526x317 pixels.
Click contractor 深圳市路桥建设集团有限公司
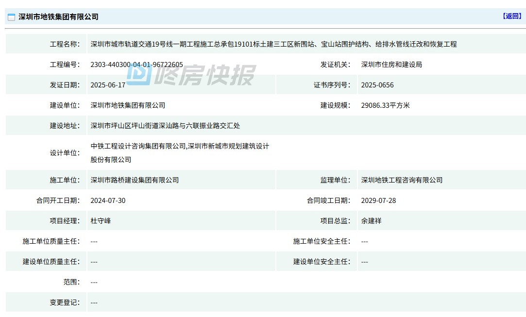pos(135,180)
